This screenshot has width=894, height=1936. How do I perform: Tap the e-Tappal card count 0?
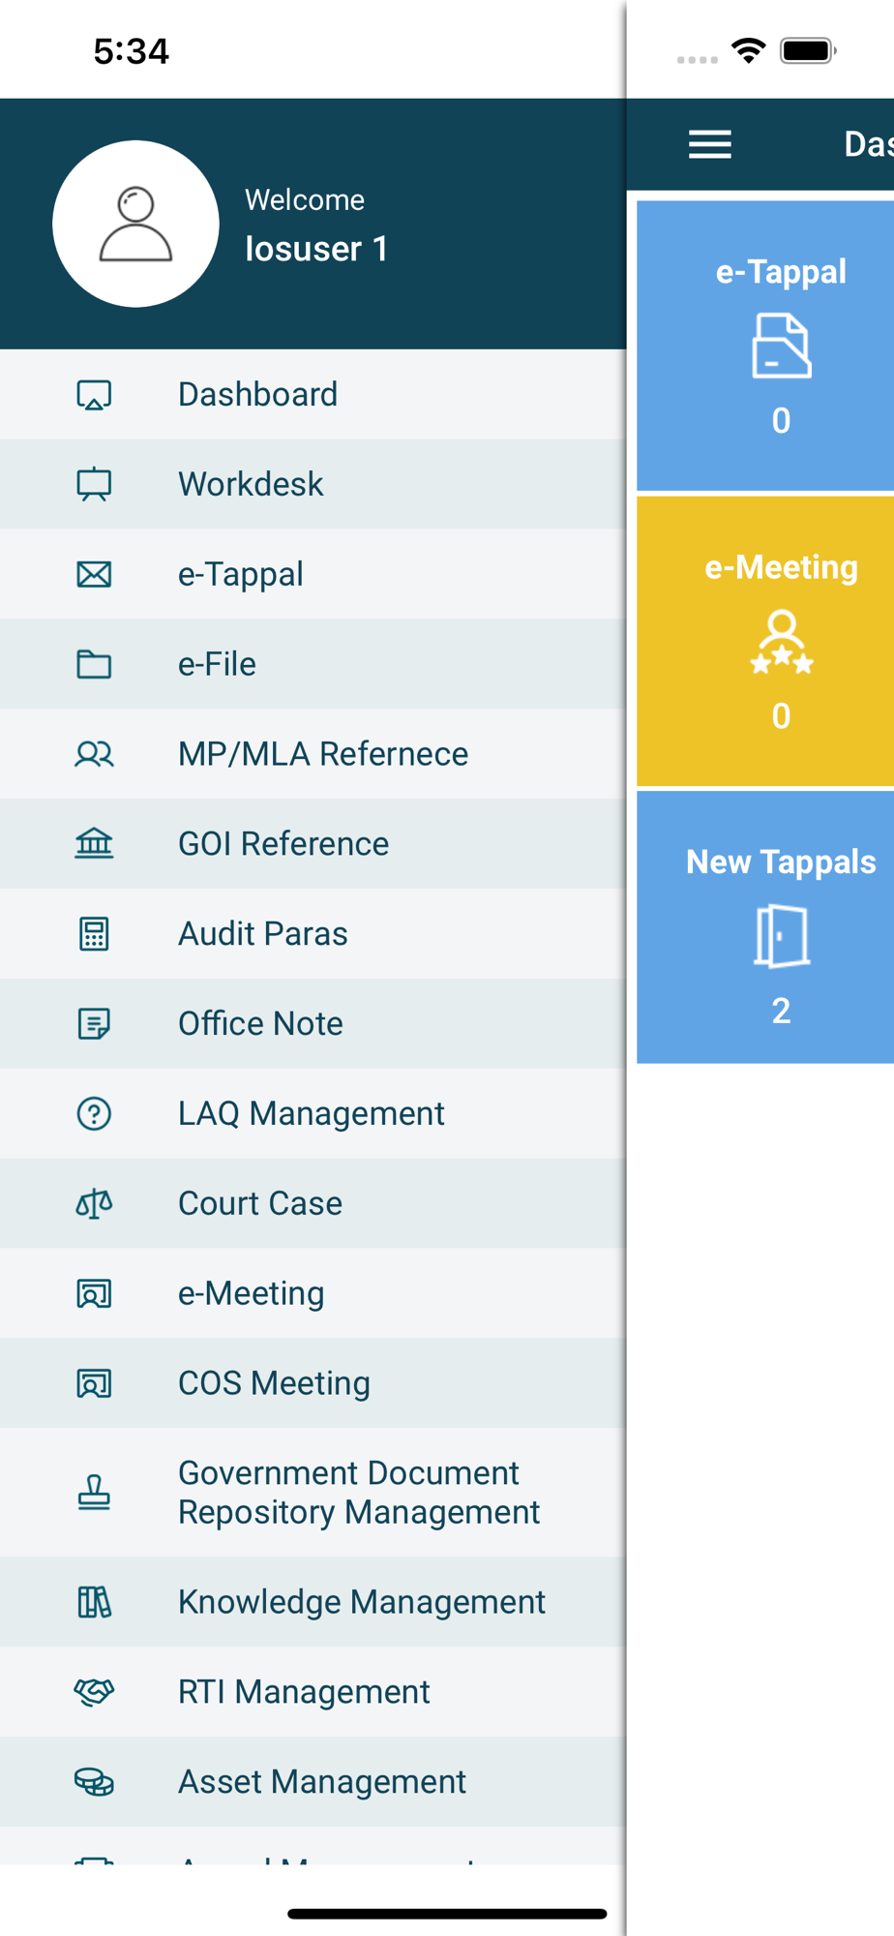coord(782,421)
